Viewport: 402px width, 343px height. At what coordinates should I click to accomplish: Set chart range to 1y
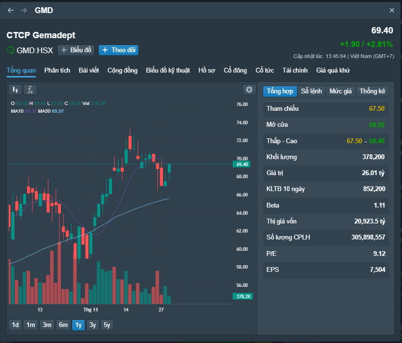[x=78, y=325]
